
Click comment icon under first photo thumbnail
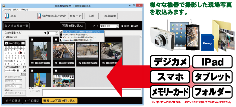(32, 63)
